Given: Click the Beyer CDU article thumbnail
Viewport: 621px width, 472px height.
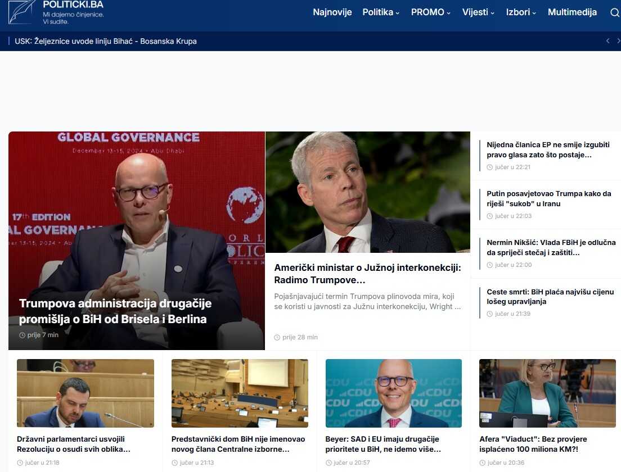Looking at the screenshot, I should [394, 393].
